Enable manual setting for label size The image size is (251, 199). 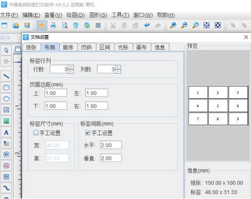click(x=36, y=133)
